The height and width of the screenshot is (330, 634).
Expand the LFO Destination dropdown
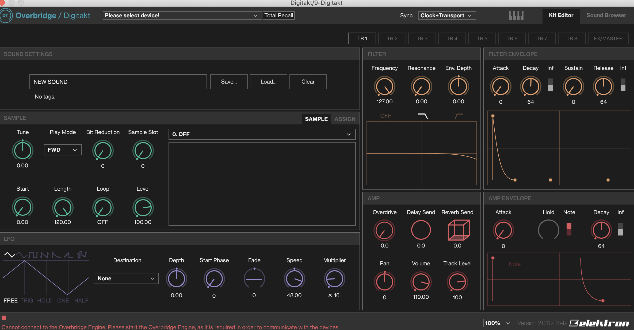tap(126, 278)
